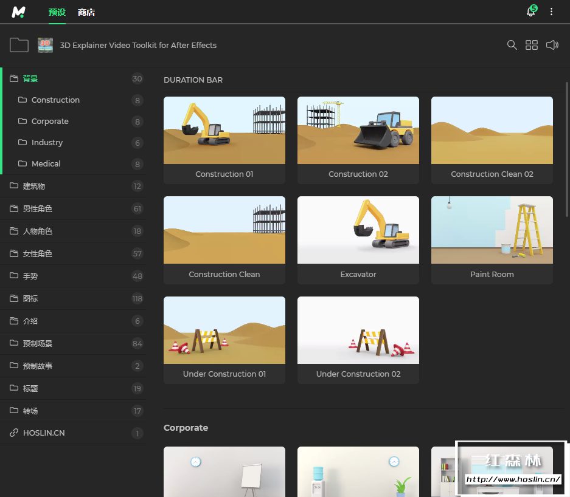Viewport: 570px width, 497px height.
Task: Click the vertical scrollbar in preset list
Action: 567,149
